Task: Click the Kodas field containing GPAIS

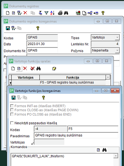Action: 42,37
